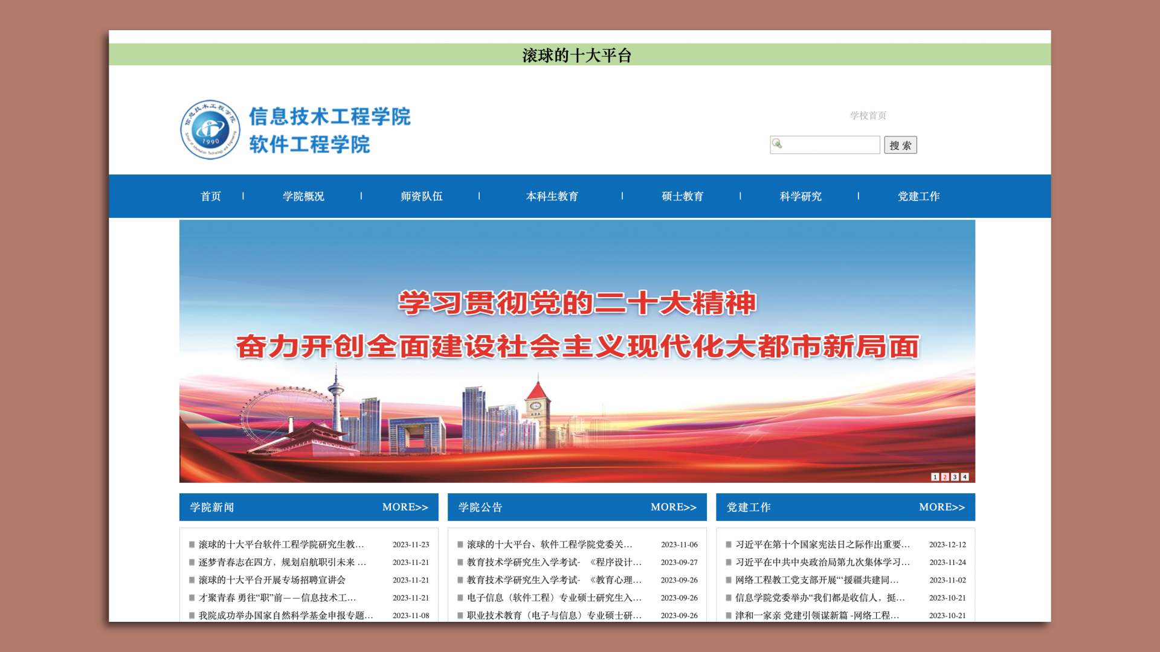This screenshot has width=1160, height=652.
Task: Select carousel indicator 1
Action: tap(935, 476)
